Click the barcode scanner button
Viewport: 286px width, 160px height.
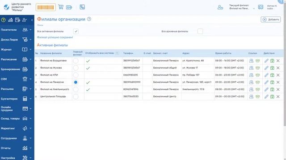(46, 7)
